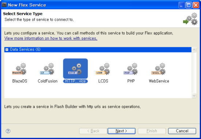201x139 pixels.
Task: Click the HTTP...vice label text
Action: tap(75, 81)
